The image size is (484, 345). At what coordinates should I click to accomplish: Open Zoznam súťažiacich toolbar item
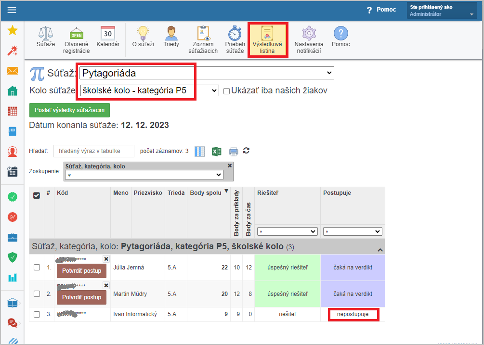coord(203,40)
